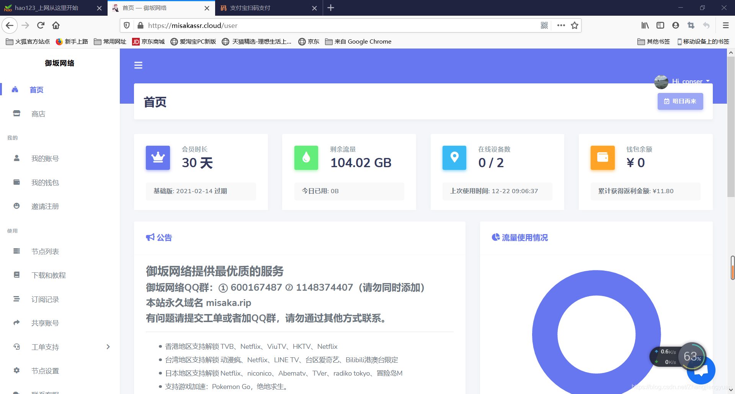Click the green droplet remaining traffic icon
Image resolution: width=735 pixels, height=394 pixels.
pyautogui.click(x=306, y=158)
